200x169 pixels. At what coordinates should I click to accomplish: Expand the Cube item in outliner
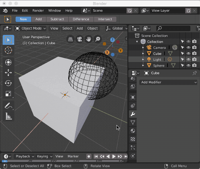click(x=143, y=53)
